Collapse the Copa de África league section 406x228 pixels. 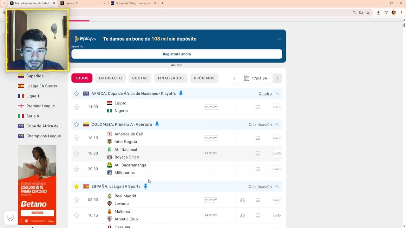click(277, 94)
